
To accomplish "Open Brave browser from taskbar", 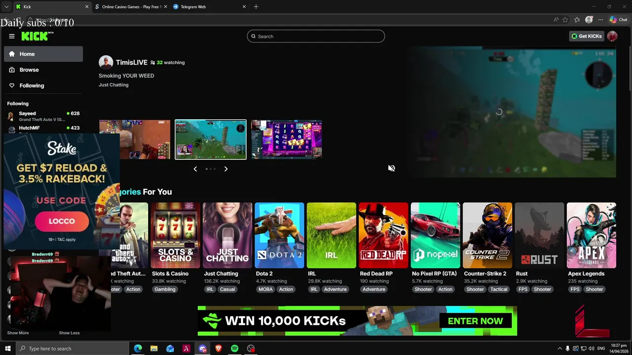I will [x=218, y=349].
